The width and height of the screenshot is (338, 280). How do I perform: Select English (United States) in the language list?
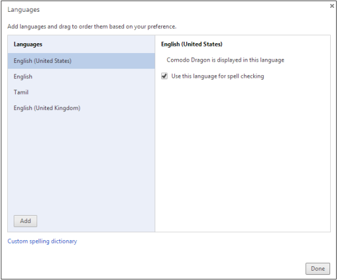coord(81,61)
